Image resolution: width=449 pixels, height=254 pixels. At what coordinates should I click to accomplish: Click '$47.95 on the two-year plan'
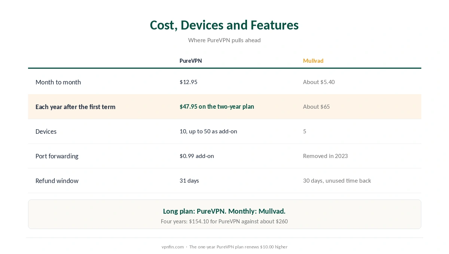pos(217,106)
